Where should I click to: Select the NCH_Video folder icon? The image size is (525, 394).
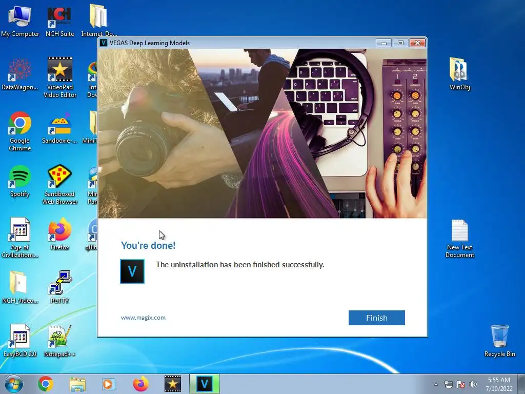pos(20,287)
